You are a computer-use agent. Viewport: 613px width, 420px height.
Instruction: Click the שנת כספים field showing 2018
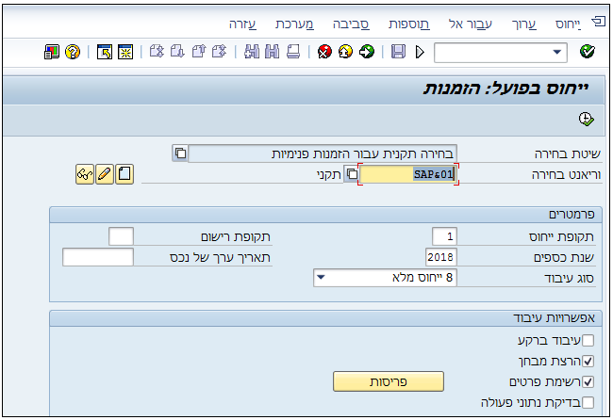click(441, 257)
